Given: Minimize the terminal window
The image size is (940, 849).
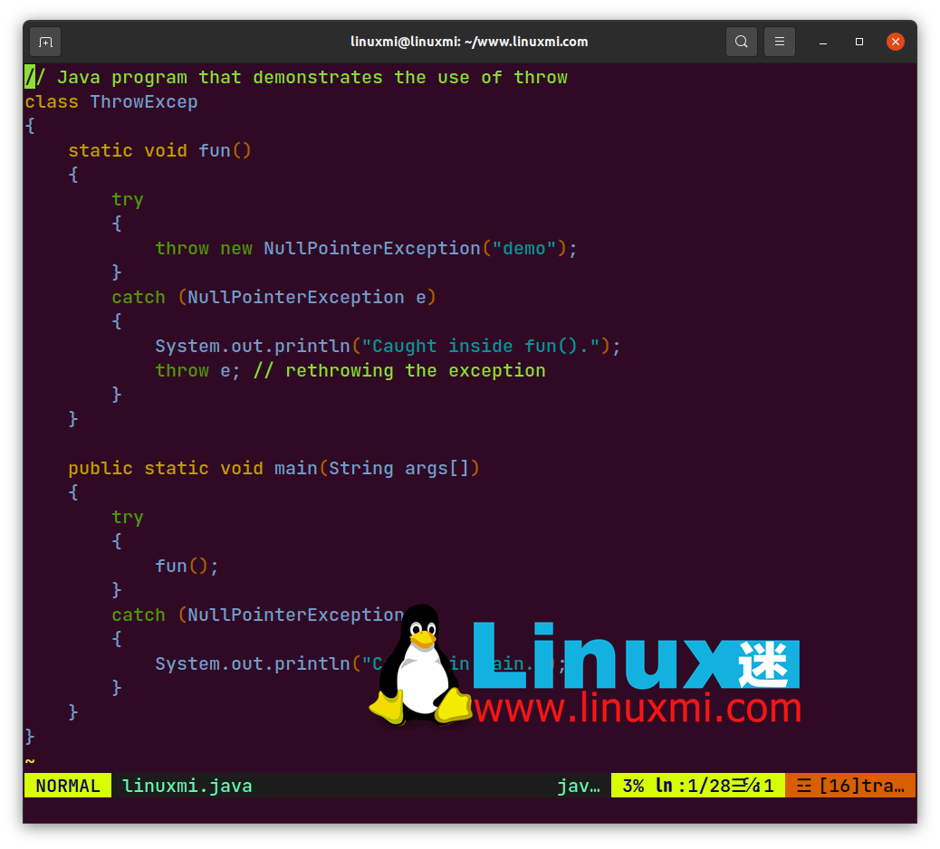Looking at the screenshot, I should (x=823, y=42).
